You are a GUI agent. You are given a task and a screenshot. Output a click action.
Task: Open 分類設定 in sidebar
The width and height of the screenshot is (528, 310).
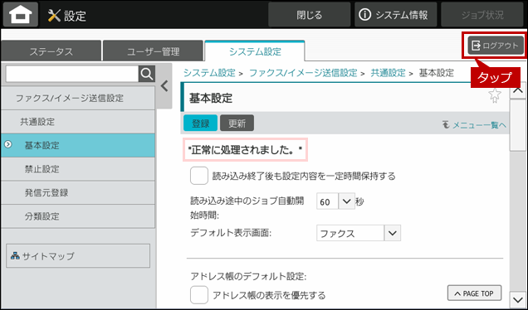click(x=78, y=216)
